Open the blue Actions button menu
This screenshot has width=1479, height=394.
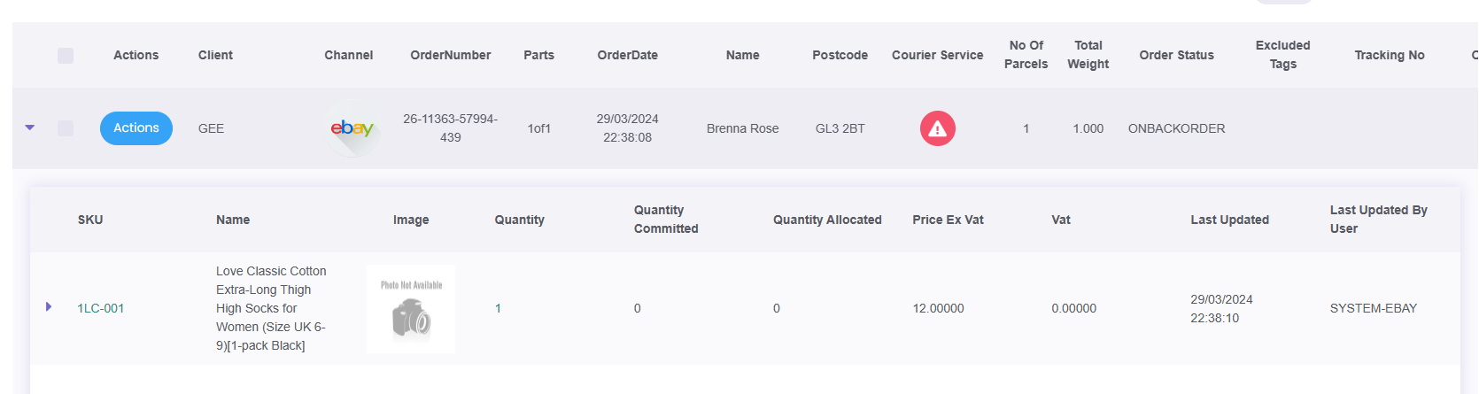click(136, 128)
